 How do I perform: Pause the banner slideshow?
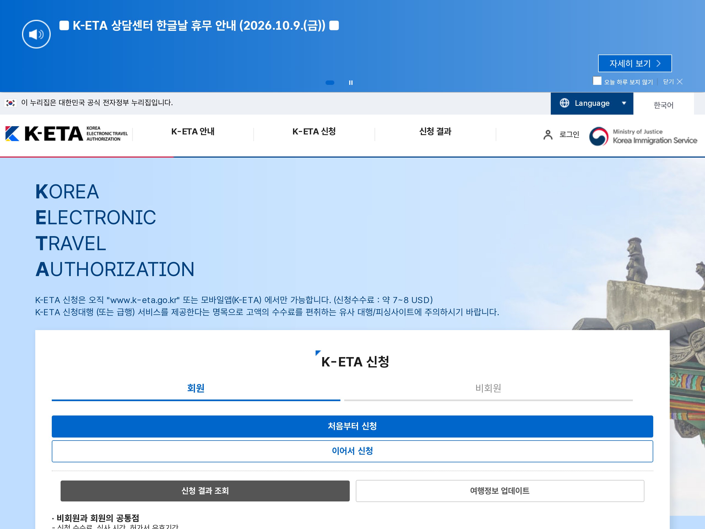coord(351,83)
